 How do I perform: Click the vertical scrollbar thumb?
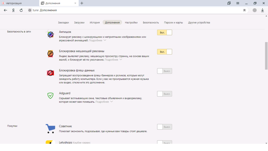click(266, 56)
